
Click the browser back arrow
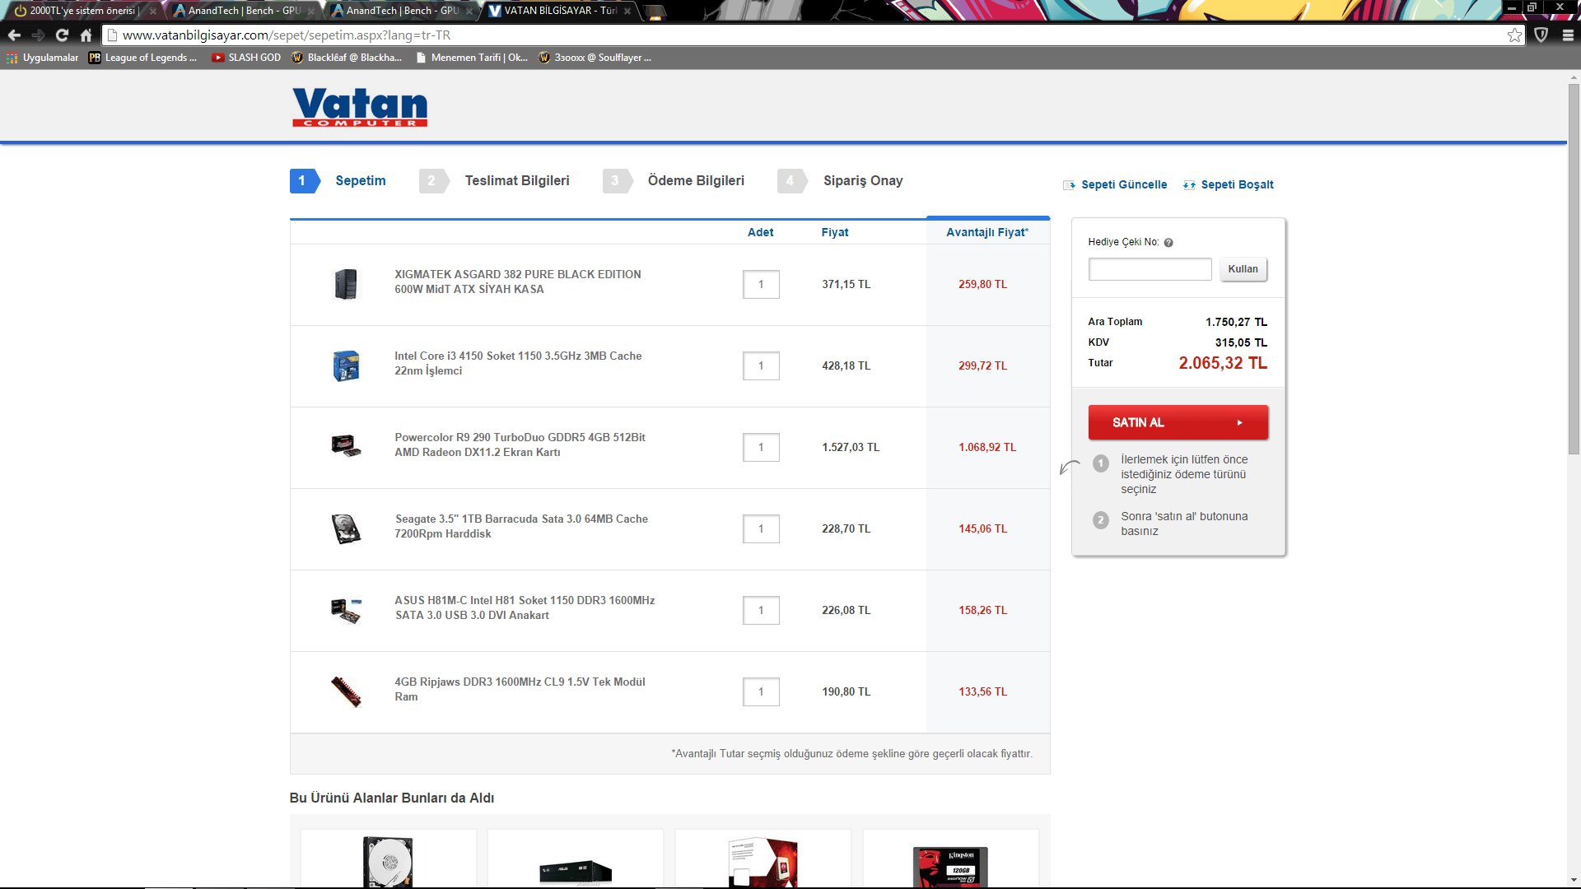tap(14, 35)
